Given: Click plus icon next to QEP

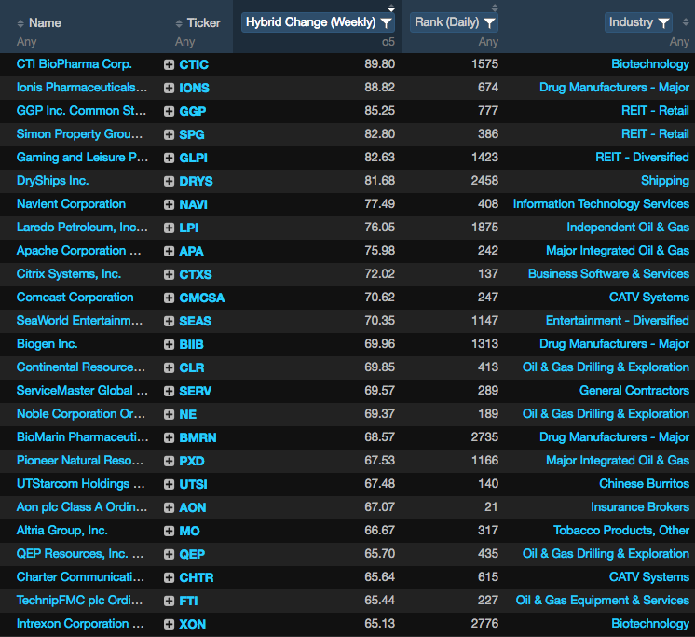Looking at the screenshot, I should pos(169,554).
